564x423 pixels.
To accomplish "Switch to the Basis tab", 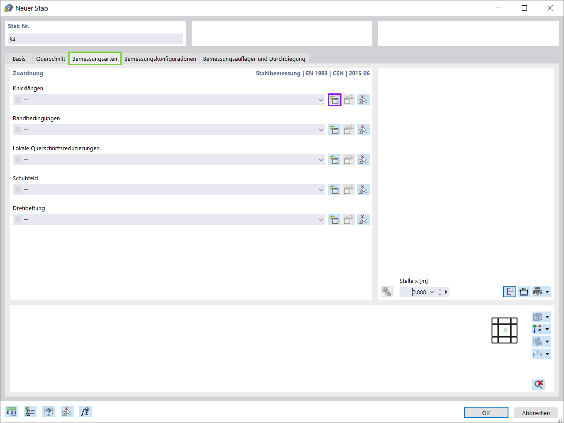I will [19, 59].
